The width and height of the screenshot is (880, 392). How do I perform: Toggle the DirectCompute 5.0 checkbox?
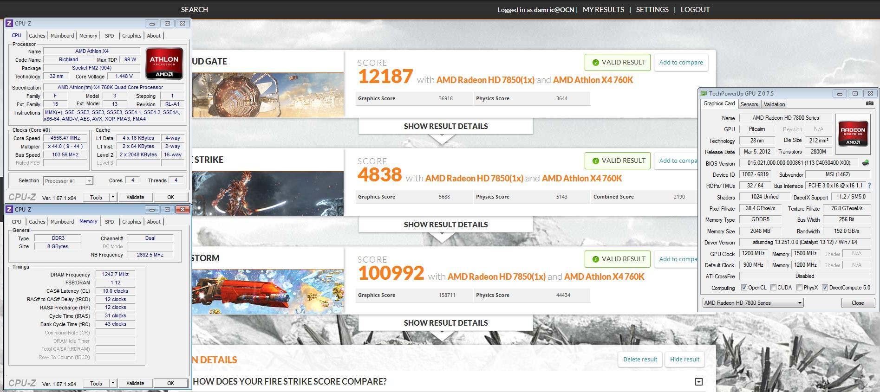(825, 288)
